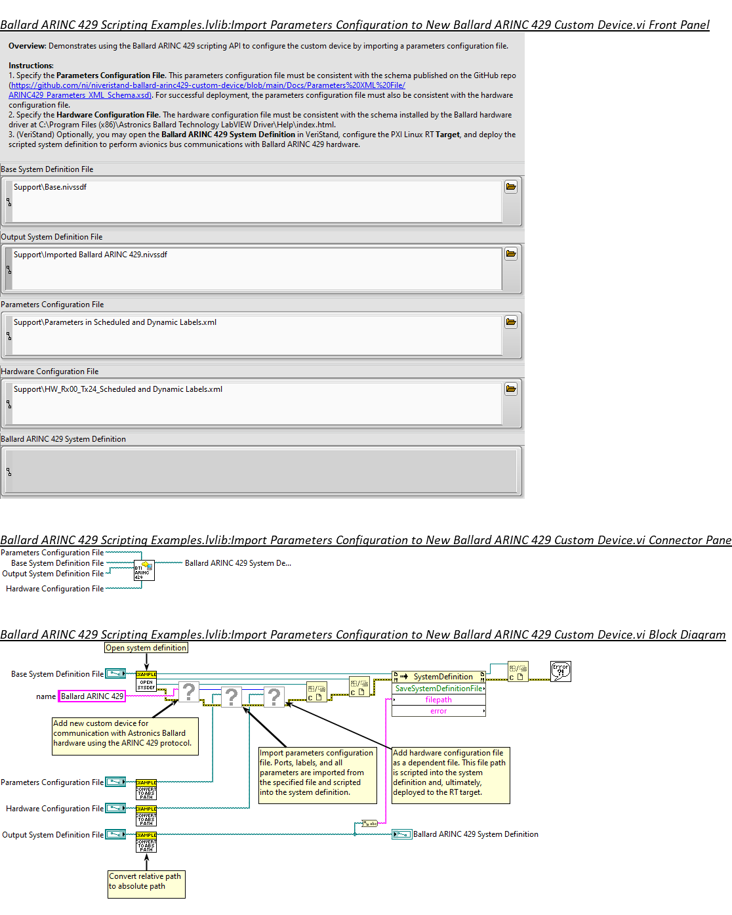Select the second missing subVI question mark node
This screenshot has width=732, height=915.
click(x=232, y=696)
